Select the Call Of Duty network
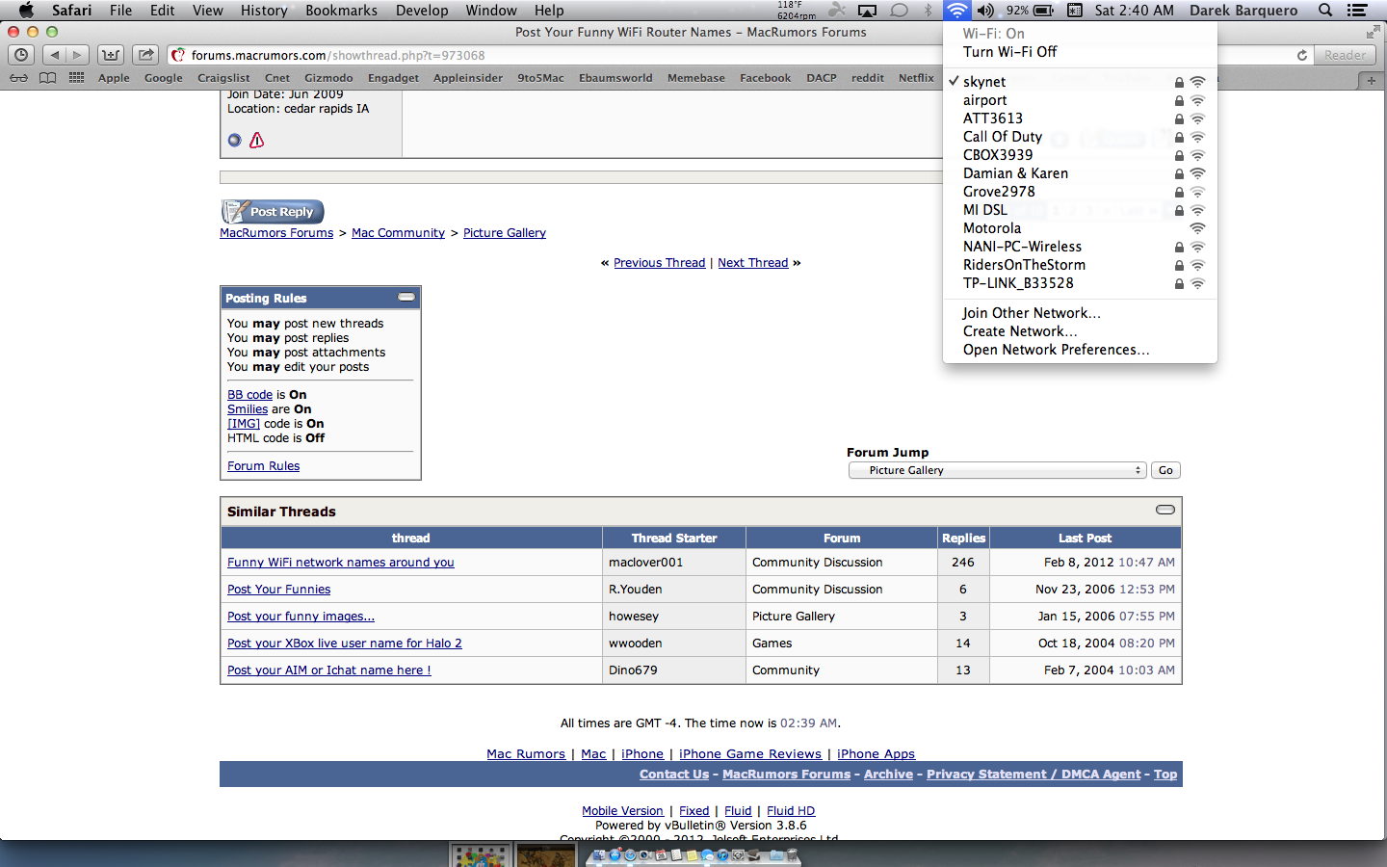Screen dimensions: 1387x867 point(1080,137)
